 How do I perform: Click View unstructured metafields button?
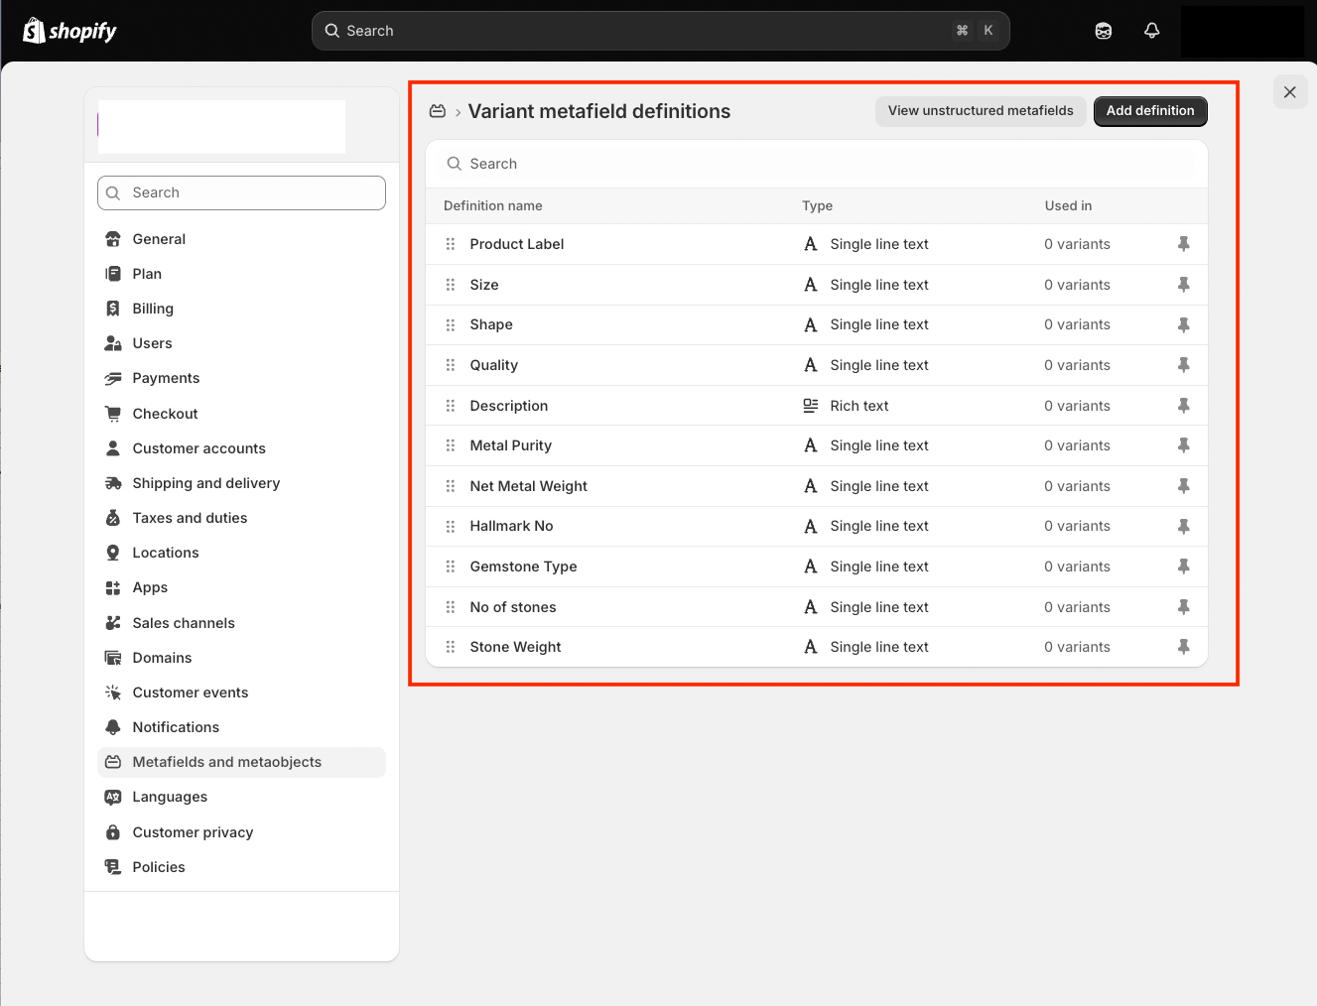point(981,111)
